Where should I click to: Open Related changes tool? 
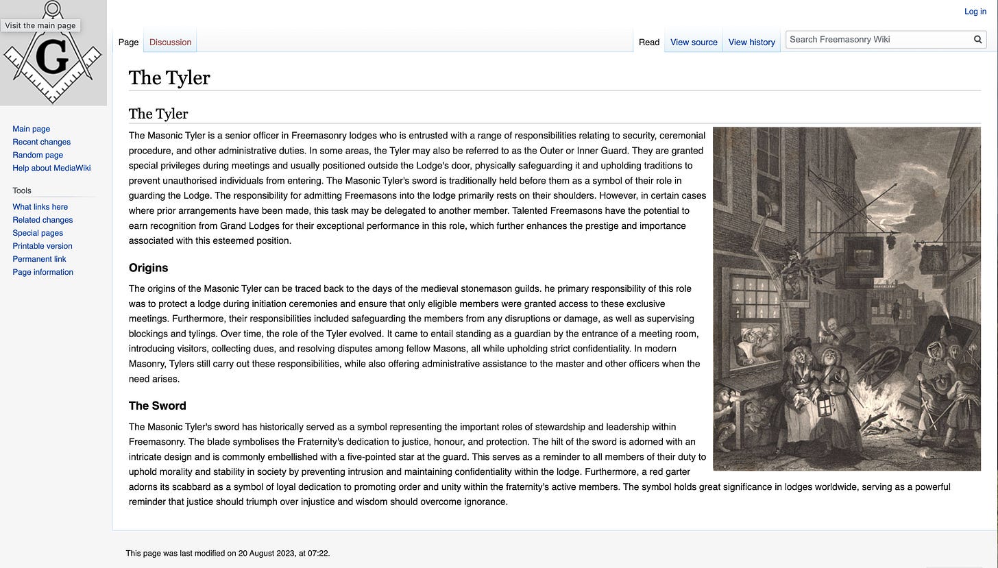click(42, 220)
